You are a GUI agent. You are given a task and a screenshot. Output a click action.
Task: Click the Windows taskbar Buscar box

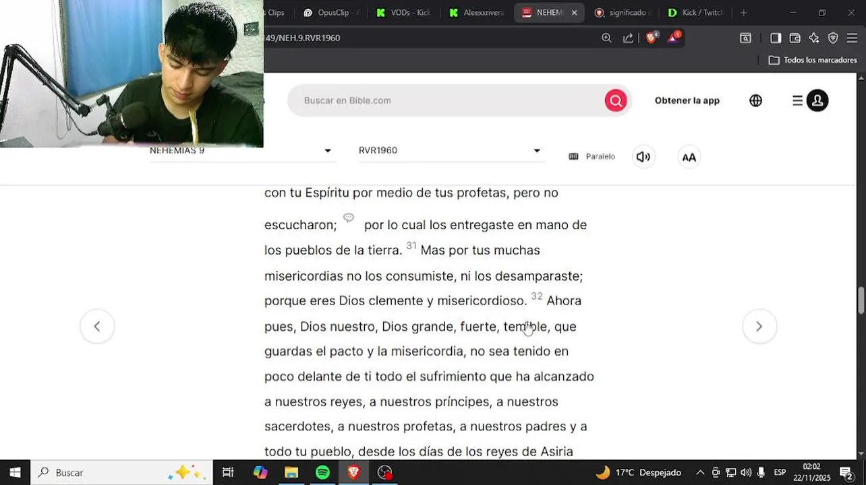122,472
